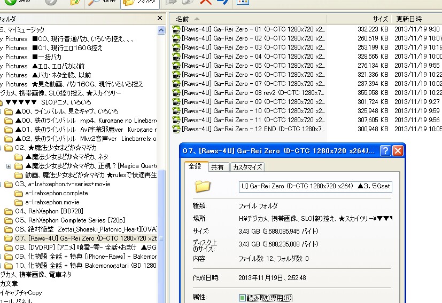
Task: Select tree item ▲00、鉄のラインバレル mp4
Action: point(86,121)
